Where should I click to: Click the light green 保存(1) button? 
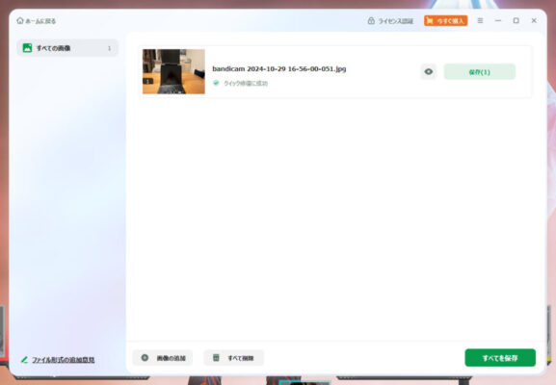[480, 71]
